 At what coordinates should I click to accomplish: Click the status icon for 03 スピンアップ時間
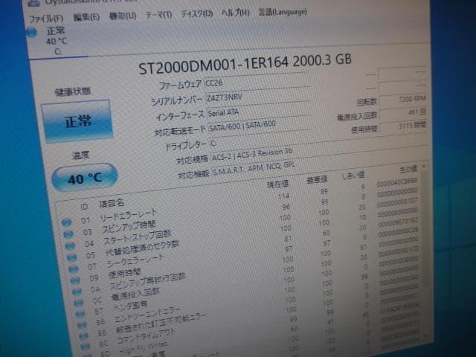coord(68,234)
